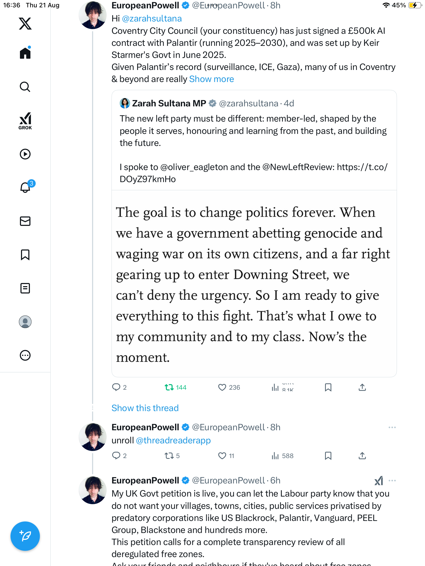Viewport: 425px width, 566px height.
Task: Open the @threadreaderapp mention link
Action: (x=173, y=440)
